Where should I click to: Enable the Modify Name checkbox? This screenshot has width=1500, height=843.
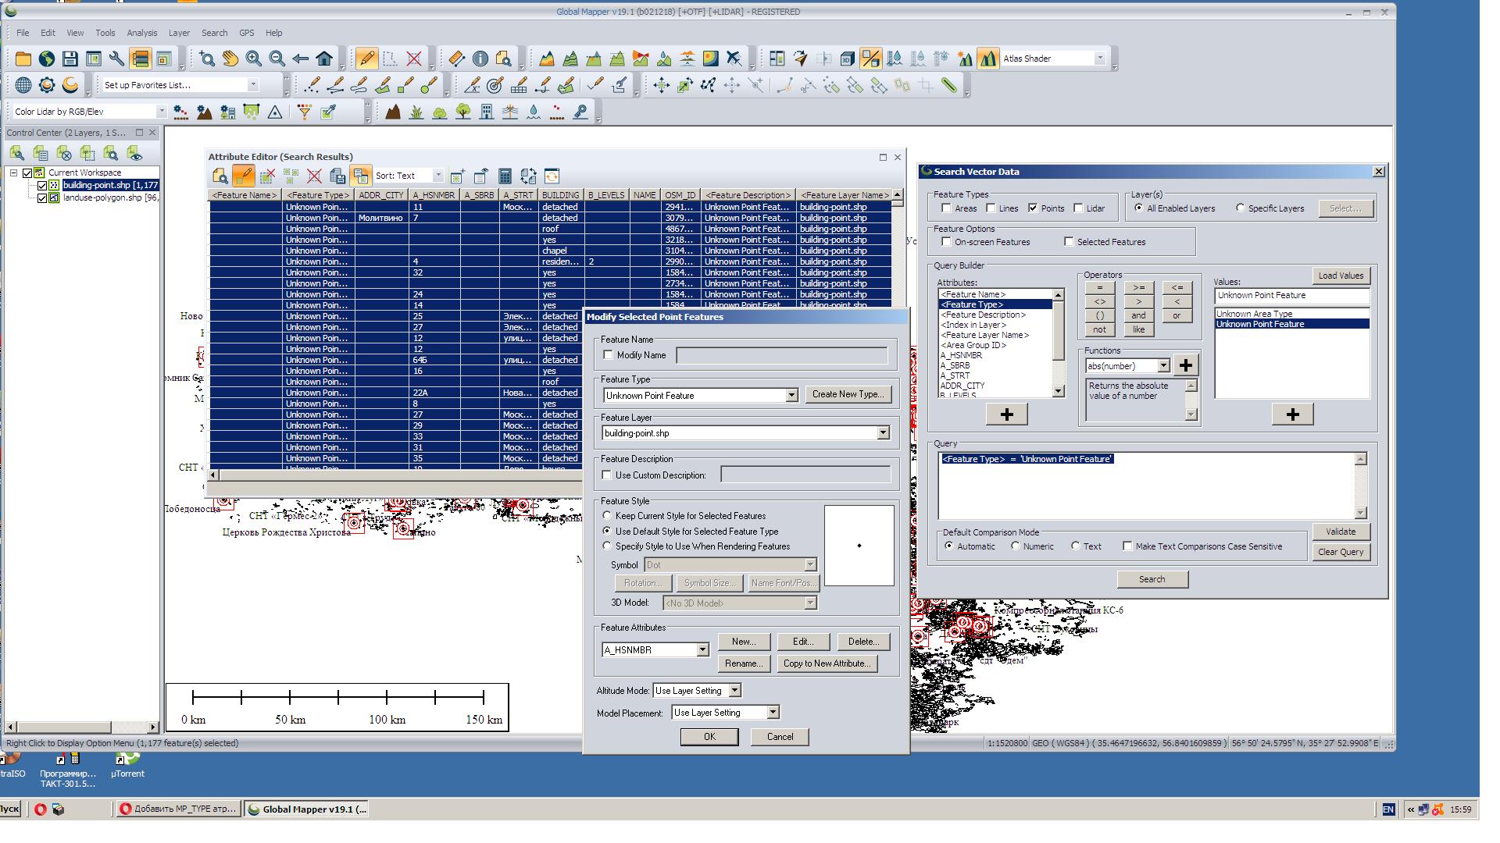click(609, 355)
